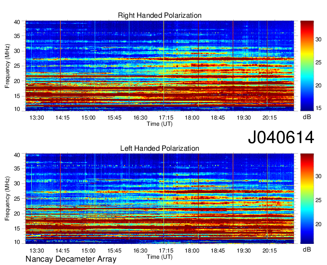Click the 14:15 time tick on Left Handed plot
The width and height of the screenshot is (327, 265).
coord(63,250)
